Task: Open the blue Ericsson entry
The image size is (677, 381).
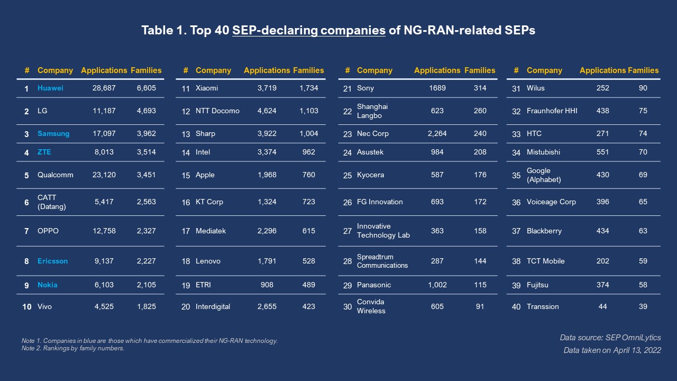Action: (52, 261)
